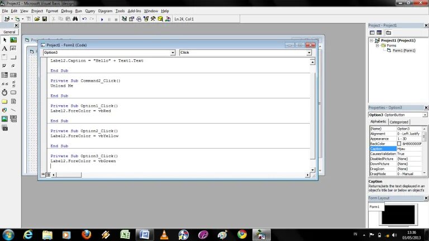Click the Form Layout Window toolbar icon

(139, 19)
